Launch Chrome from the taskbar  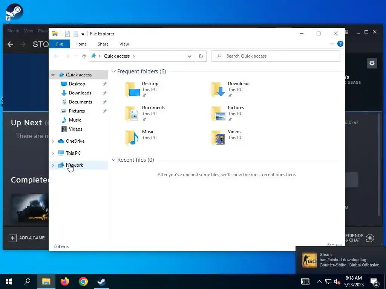coord(83,281)
